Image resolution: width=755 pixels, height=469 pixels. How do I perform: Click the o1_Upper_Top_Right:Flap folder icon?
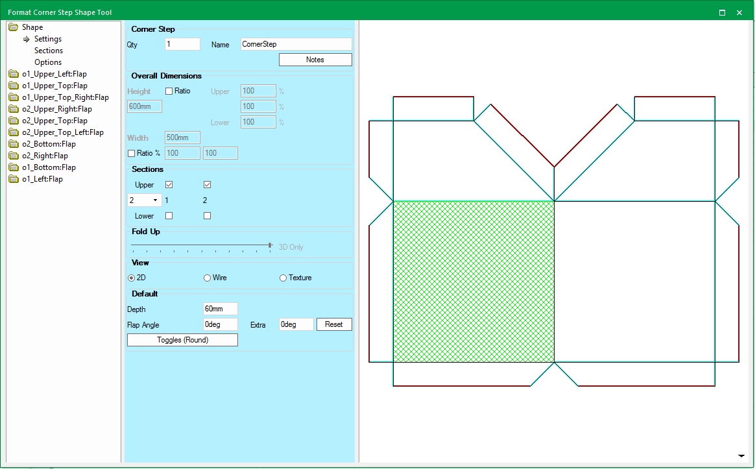(14, 97)
